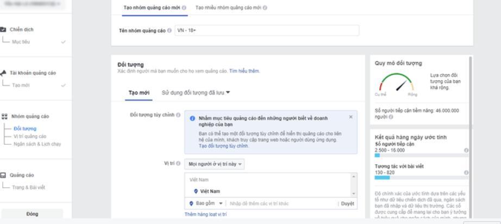
Task: Click the location pin beside Việt Nam
Action: point(196,191)
